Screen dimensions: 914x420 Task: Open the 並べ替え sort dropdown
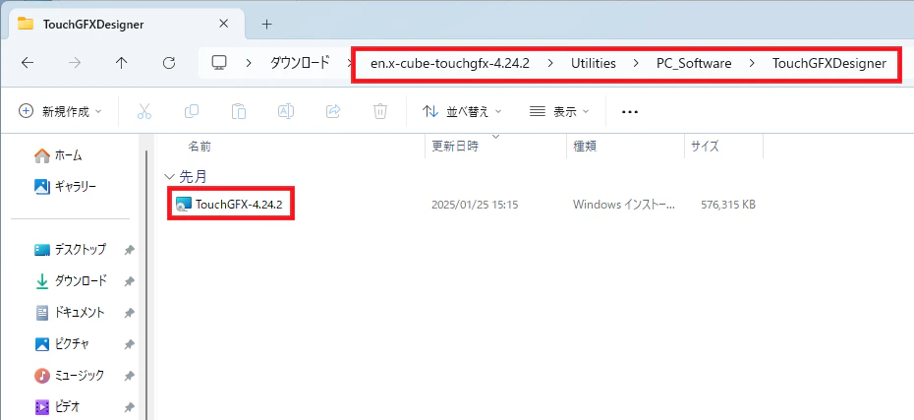462,111
